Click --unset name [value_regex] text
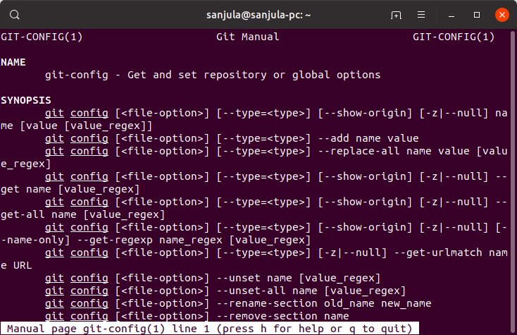This screenshot has height=335, width=517. (299, 279)
